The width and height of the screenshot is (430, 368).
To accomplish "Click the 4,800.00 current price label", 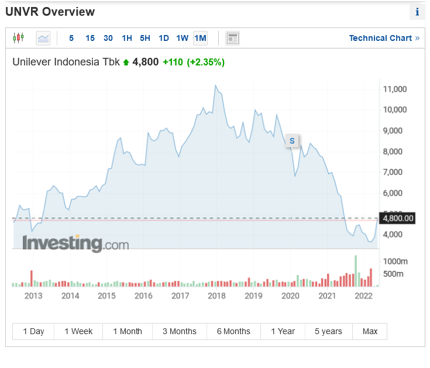I will pyautogui.click(x=397, y=218).
